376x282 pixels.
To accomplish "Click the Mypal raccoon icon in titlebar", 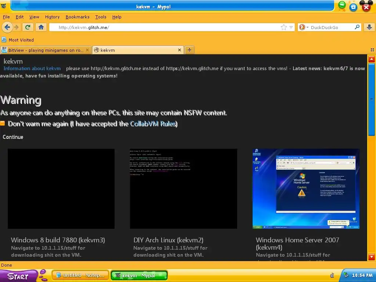I will [3, 6].
